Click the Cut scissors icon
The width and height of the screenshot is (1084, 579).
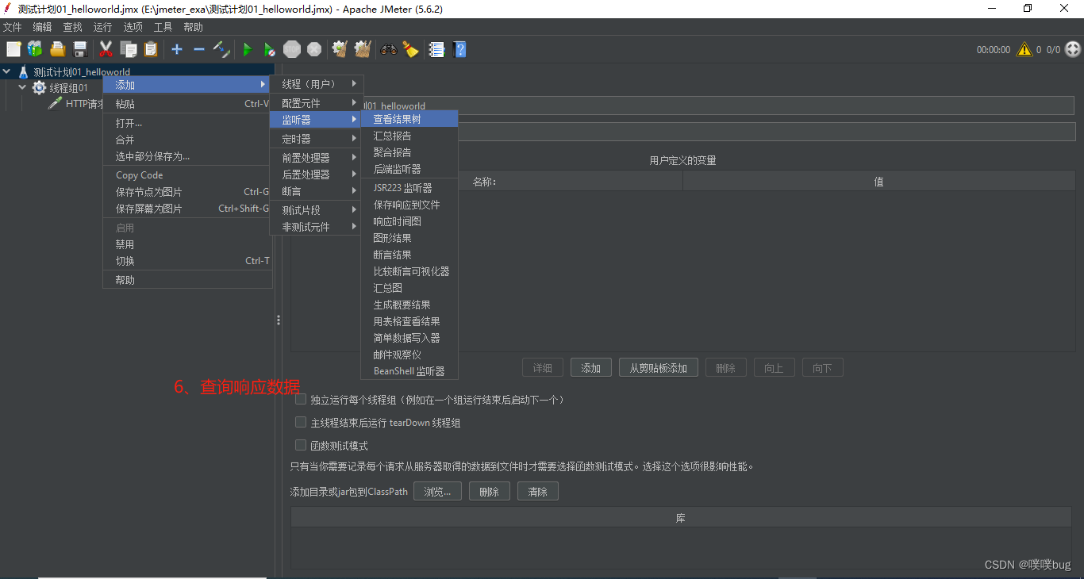(106, 49)
